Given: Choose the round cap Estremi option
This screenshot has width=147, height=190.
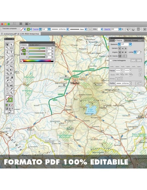Looking at the screenshot, I should click(123, 48).
